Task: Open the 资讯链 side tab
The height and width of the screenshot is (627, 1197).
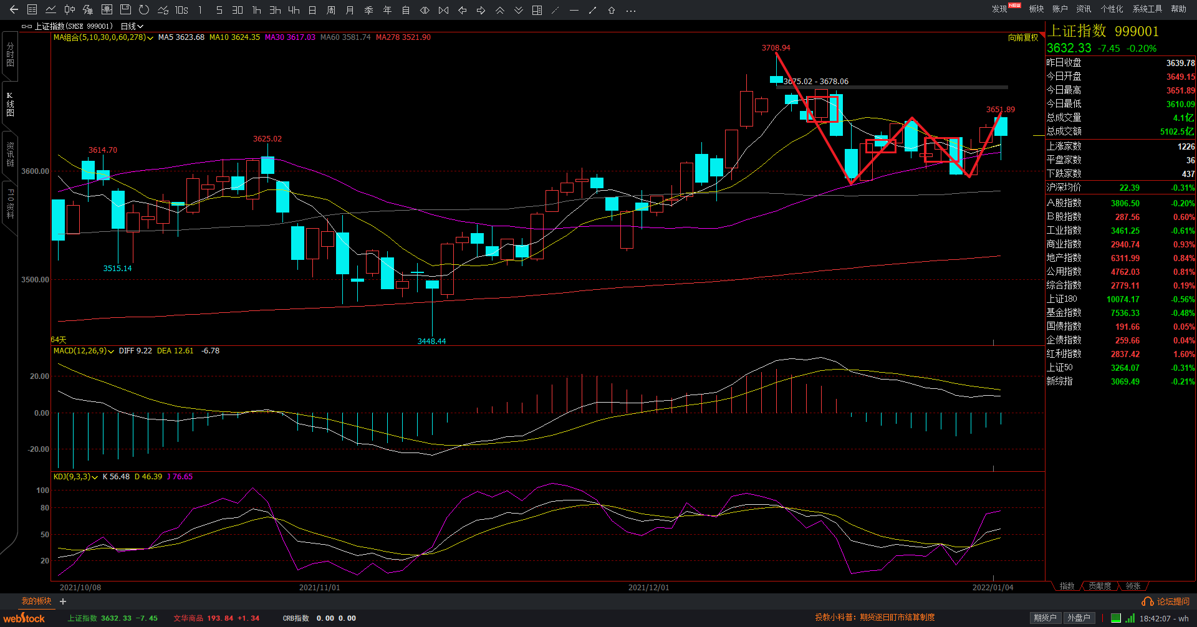Action: click(x=10, y=154)
